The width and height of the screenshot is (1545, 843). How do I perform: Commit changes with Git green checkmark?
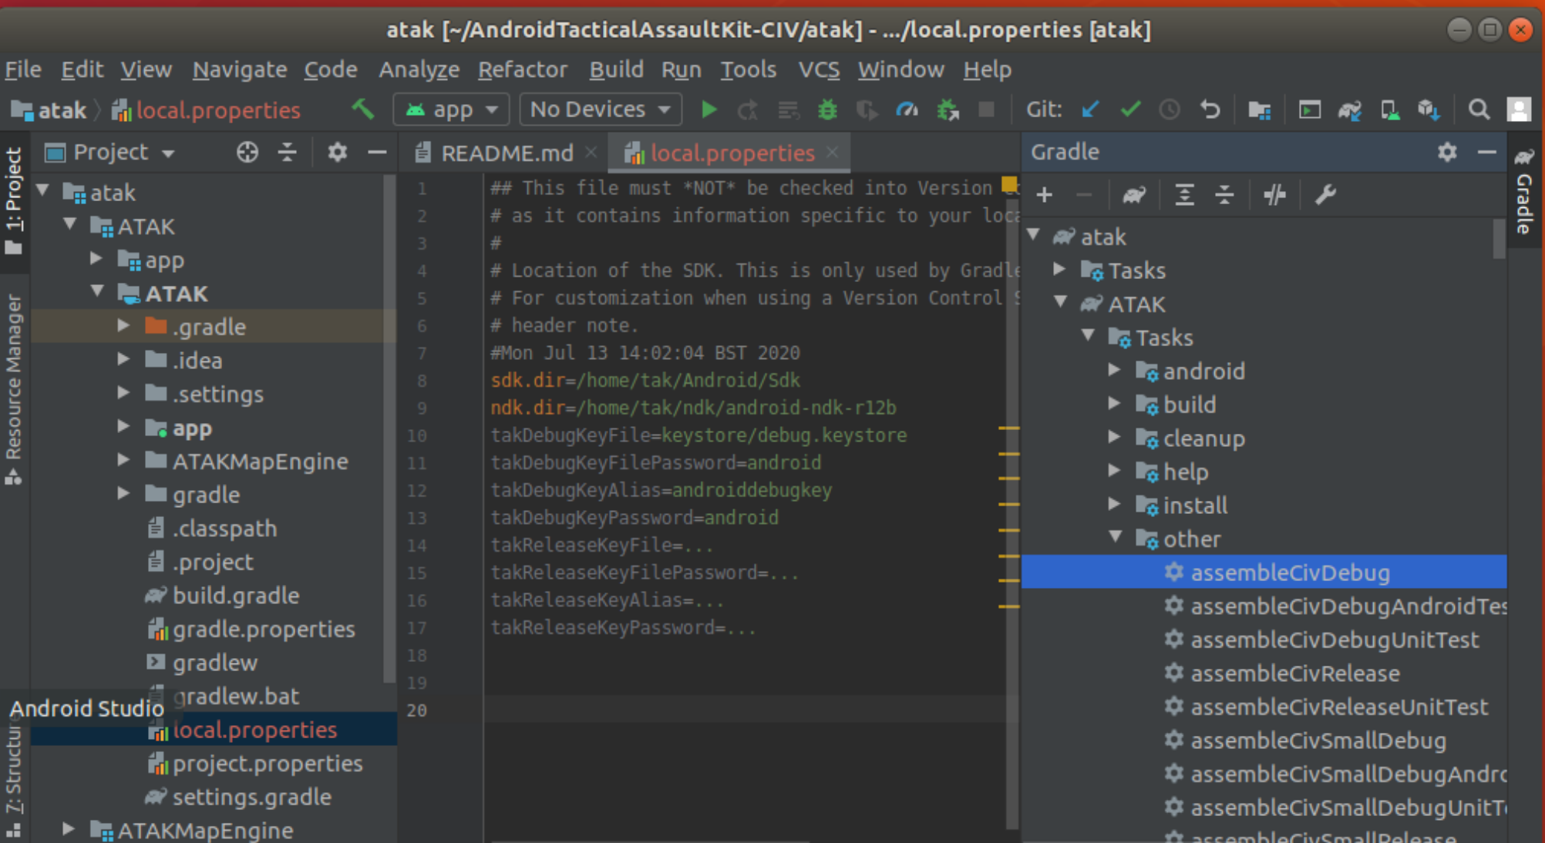[1130, 109]
